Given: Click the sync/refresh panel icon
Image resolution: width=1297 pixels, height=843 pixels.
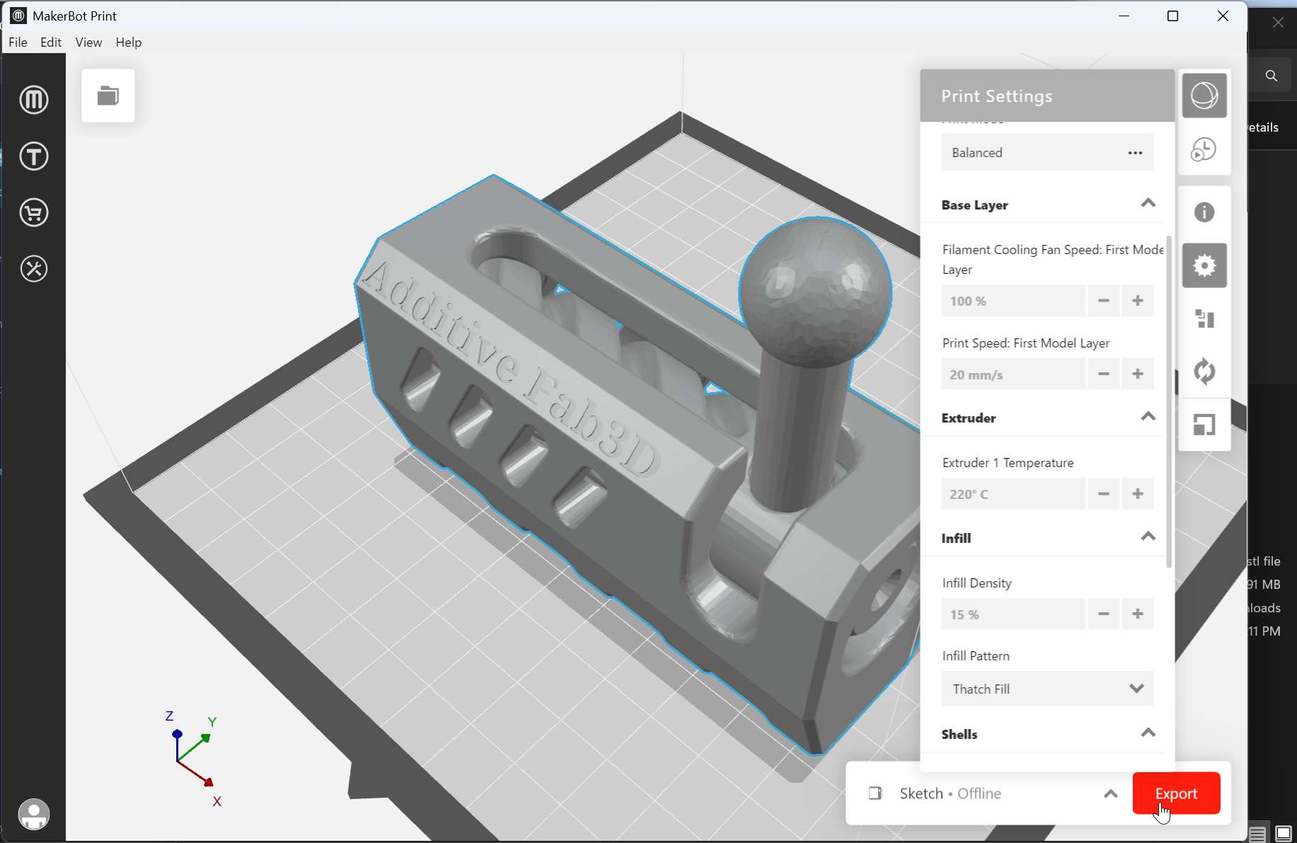Looking at the screenshot, I should click(x=1205, y=372).
